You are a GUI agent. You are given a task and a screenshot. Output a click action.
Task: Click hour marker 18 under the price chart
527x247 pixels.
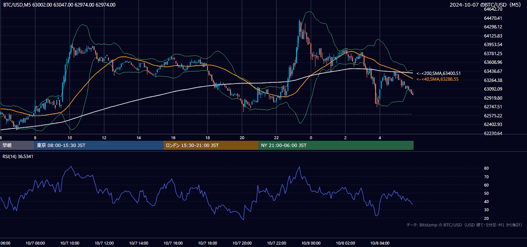[x=207, y=138]
